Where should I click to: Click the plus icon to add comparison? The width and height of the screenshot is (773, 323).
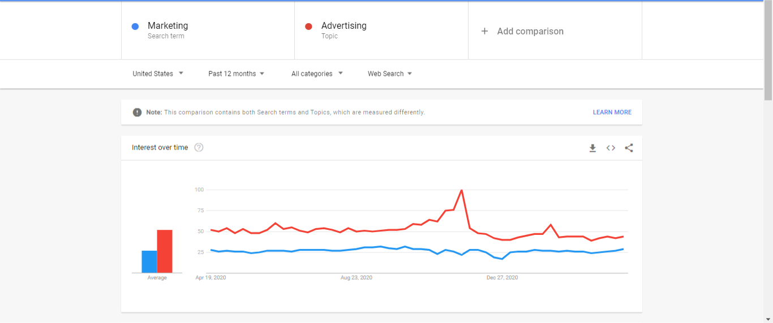[484, 32]
